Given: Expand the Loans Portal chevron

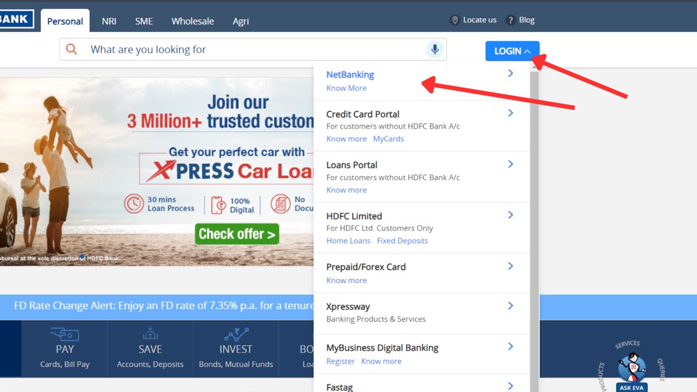Looking at the screenshot, I should coord(510,164).
